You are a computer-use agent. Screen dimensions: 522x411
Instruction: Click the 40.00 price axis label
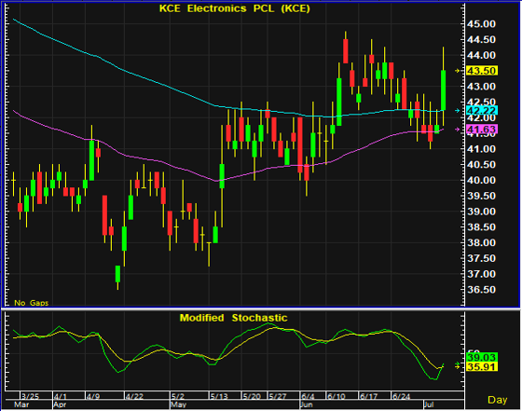[481, 180]
